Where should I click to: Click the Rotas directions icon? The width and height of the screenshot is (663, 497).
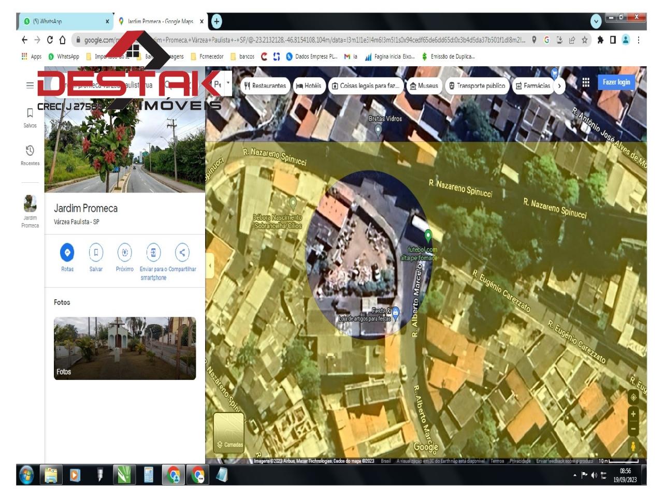[67, 253]
